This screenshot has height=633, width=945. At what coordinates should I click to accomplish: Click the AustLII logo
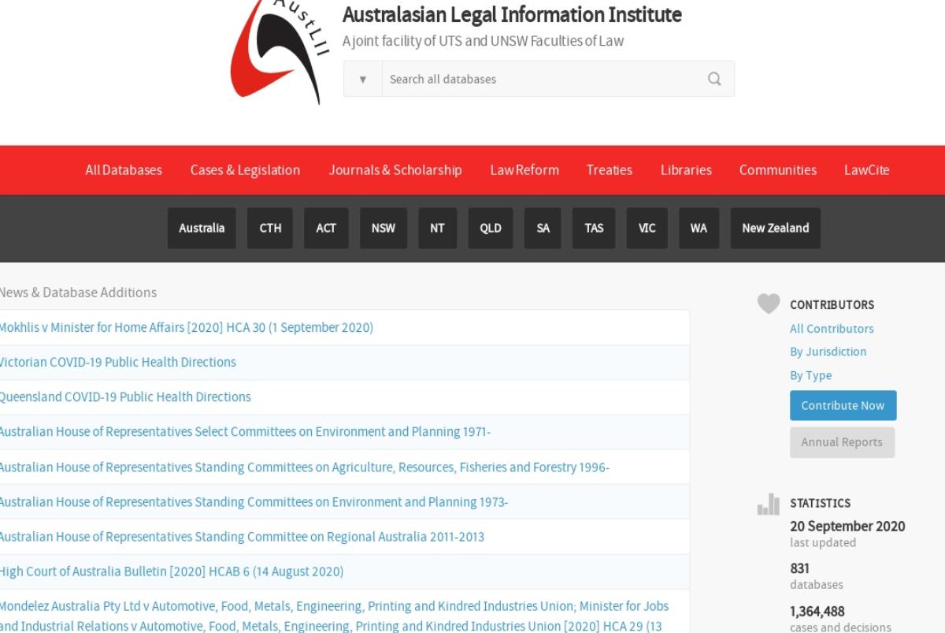[x=280, y=51]
